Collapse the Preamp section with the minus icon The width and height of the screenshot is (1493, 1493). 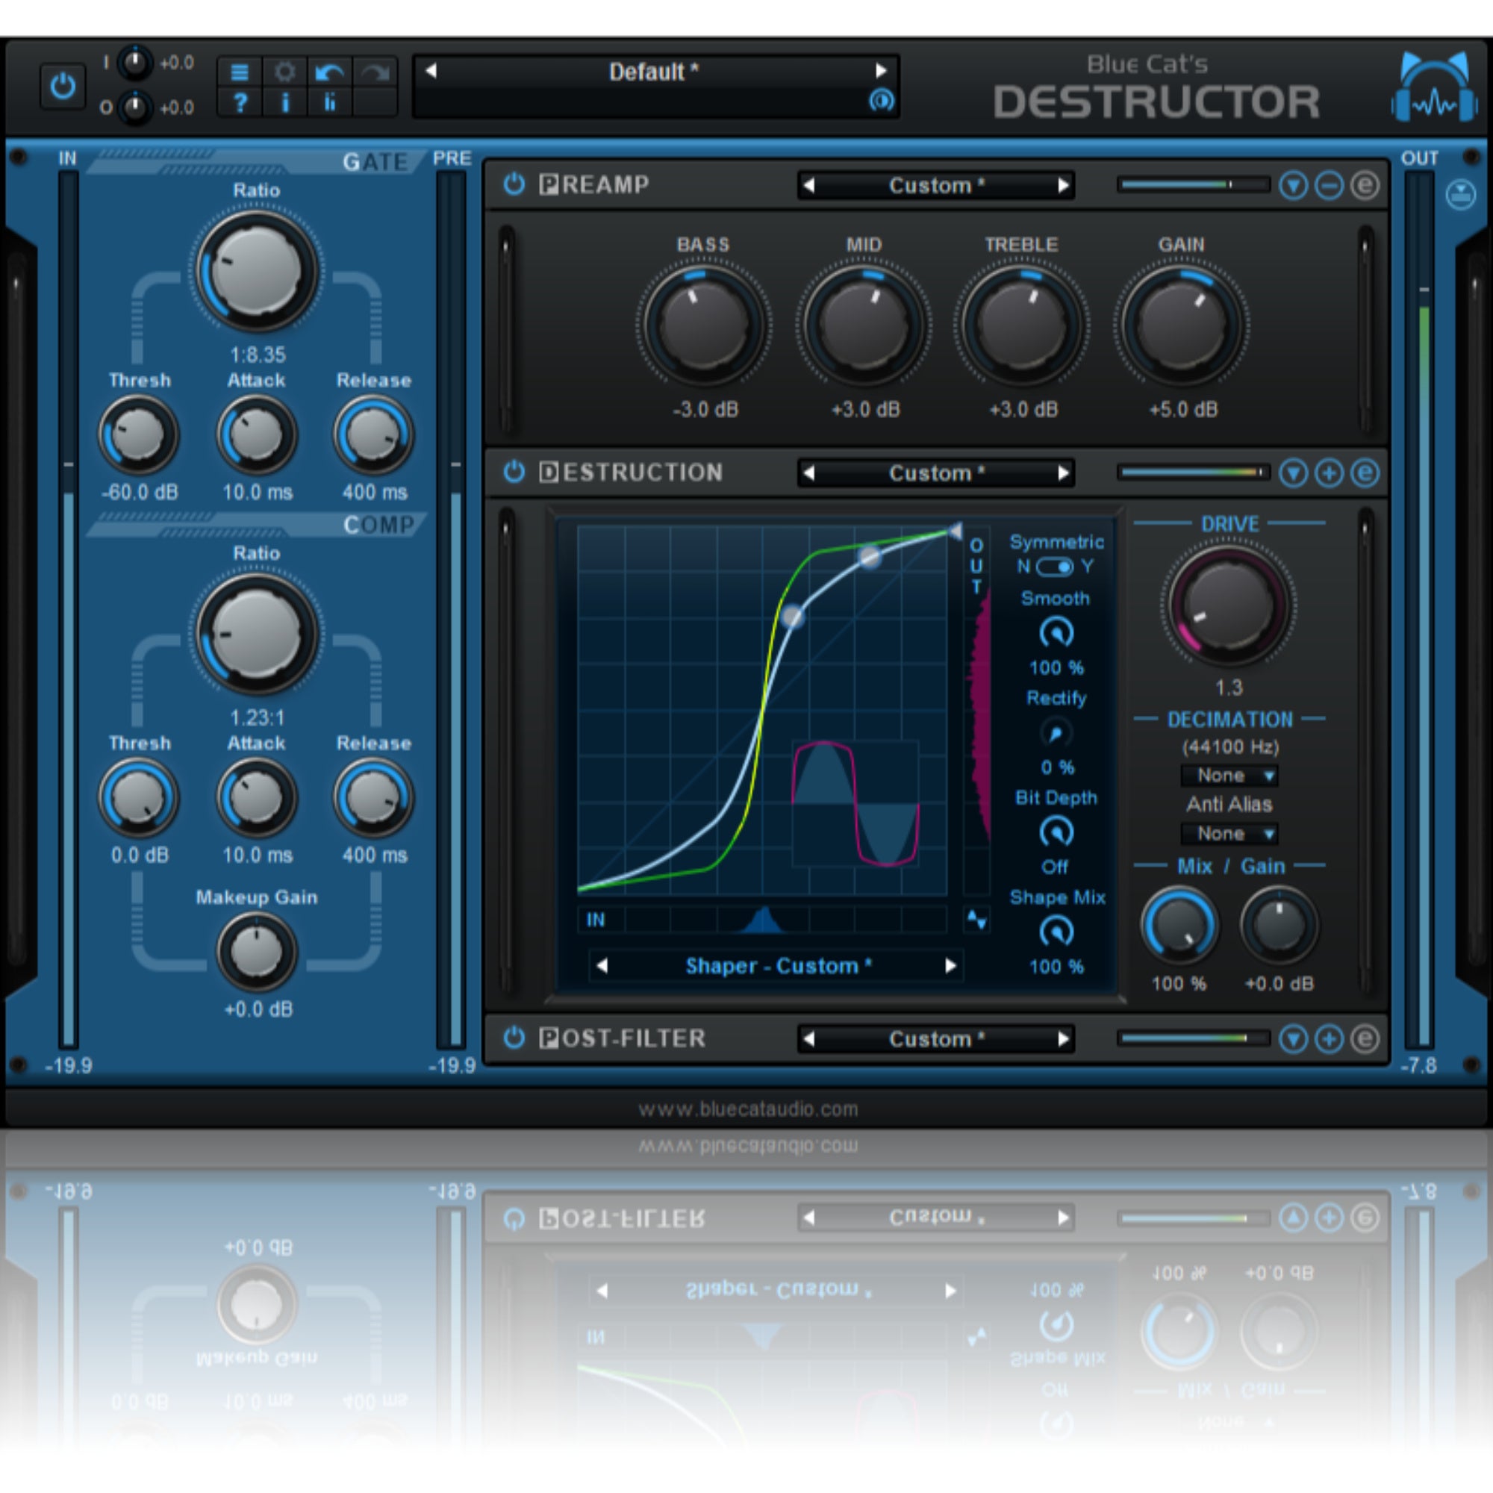click(1330, 185)
